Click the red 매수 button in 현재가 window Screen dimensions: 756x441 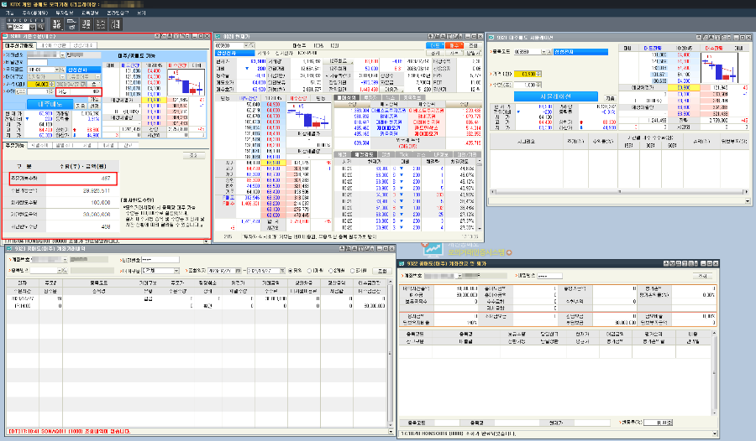coord(454,45)
